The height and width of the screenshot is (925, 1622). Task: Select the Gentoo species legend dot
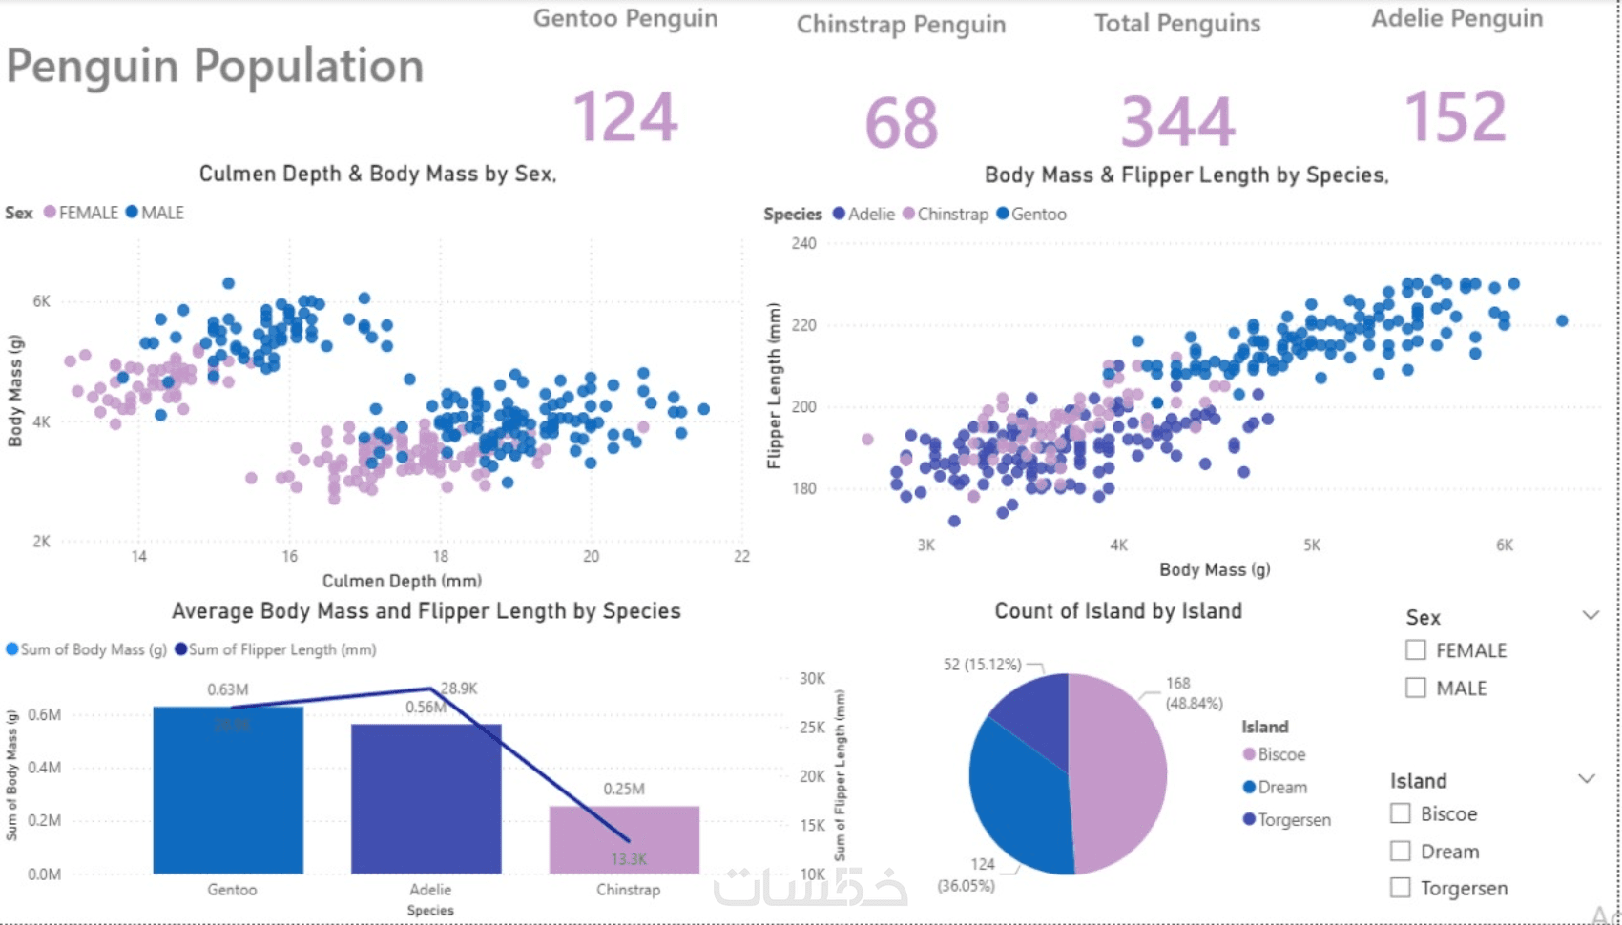(x=1002, y=214)
